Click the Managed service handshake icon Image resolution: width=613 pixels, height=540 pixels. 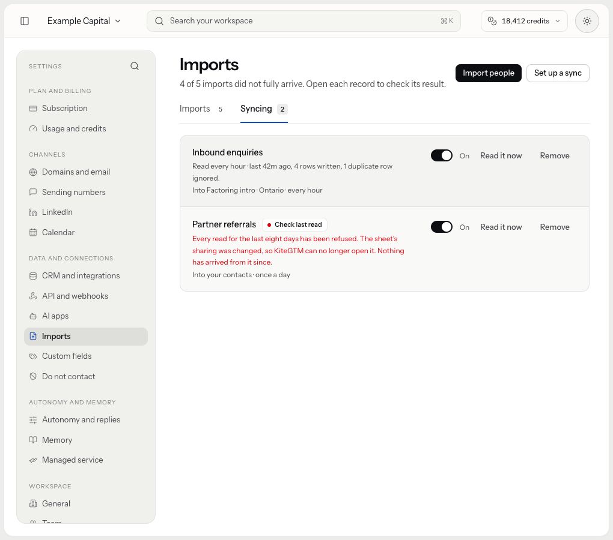[33, 460]
